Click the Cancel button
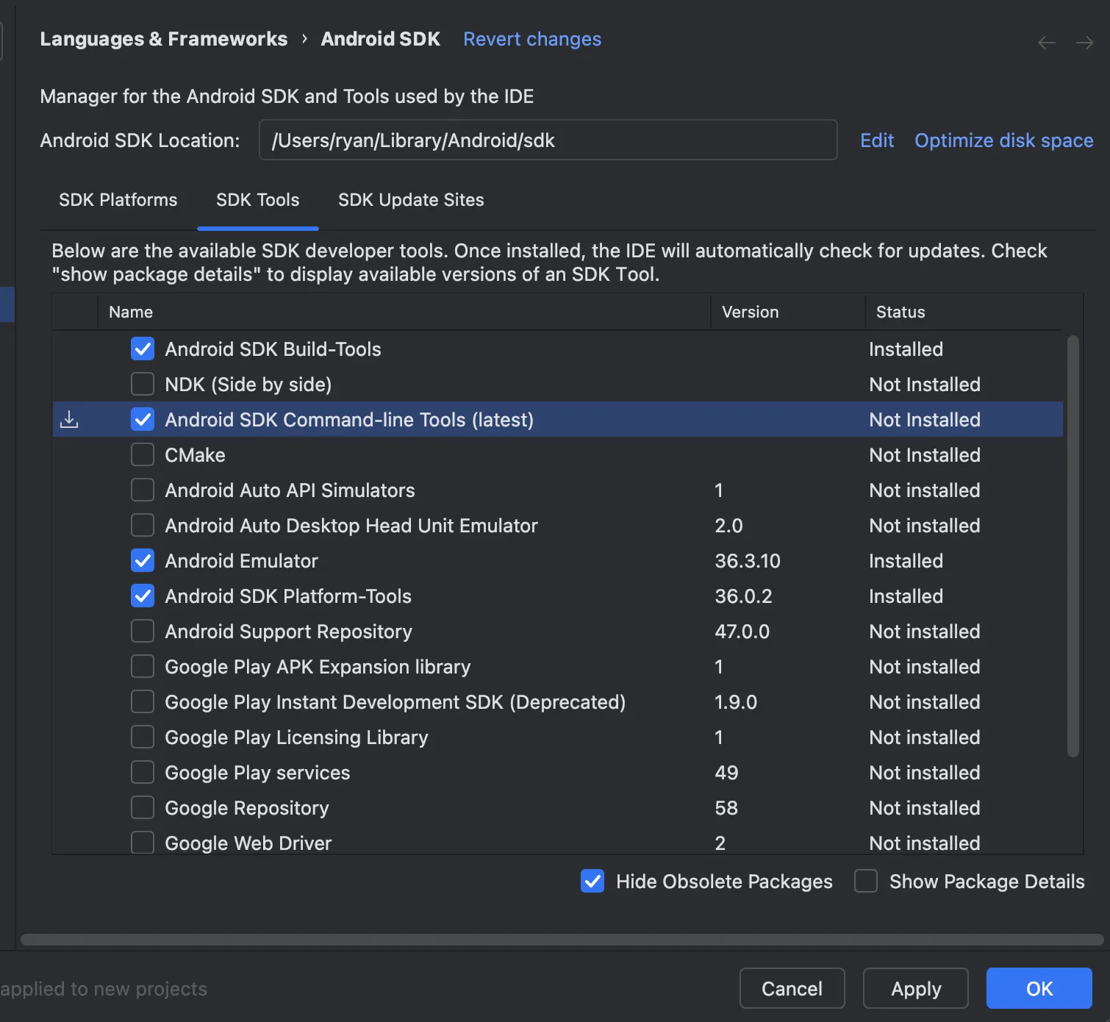Screen dimensions: 1110x1022 [792, 989]
